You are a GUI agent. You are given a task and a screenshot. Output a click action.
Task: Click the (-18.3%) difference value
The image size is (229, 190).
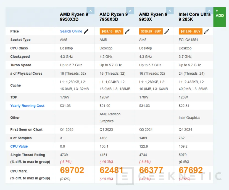coord(106,162)
